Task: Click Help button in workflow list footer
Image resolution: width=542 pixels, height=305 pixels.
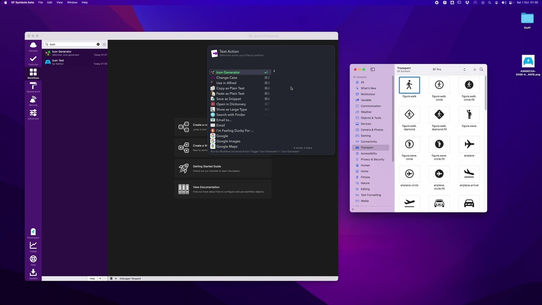Action: (92, 278)
